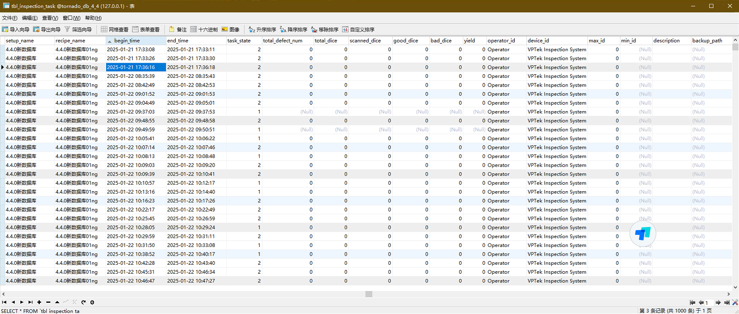Switch to 网格查看 grid view
Viewport: 739px width, 314px height.
coord(115,29)
